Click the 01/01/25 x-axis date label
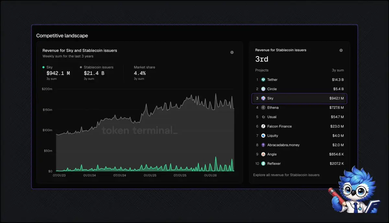 (150, 175)
